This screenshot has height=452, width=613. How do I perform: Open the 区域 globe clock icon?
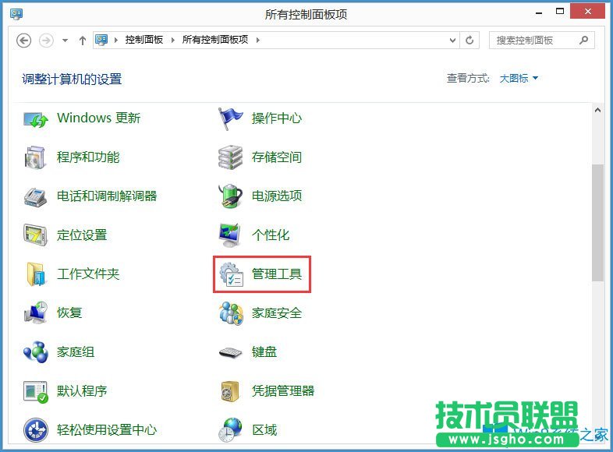(230, 430)
